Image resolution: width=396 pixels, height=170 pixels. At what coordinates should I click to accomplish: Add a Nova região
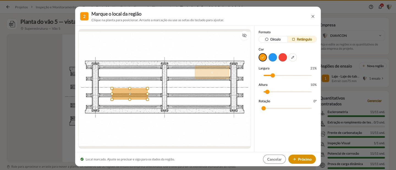(x=373, y=66)
